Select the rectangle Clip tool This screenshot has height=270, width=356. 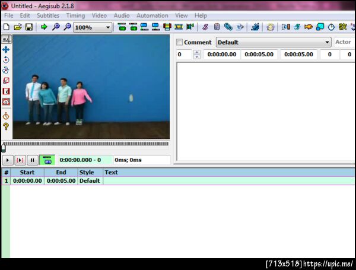click(x=6, y=91)
